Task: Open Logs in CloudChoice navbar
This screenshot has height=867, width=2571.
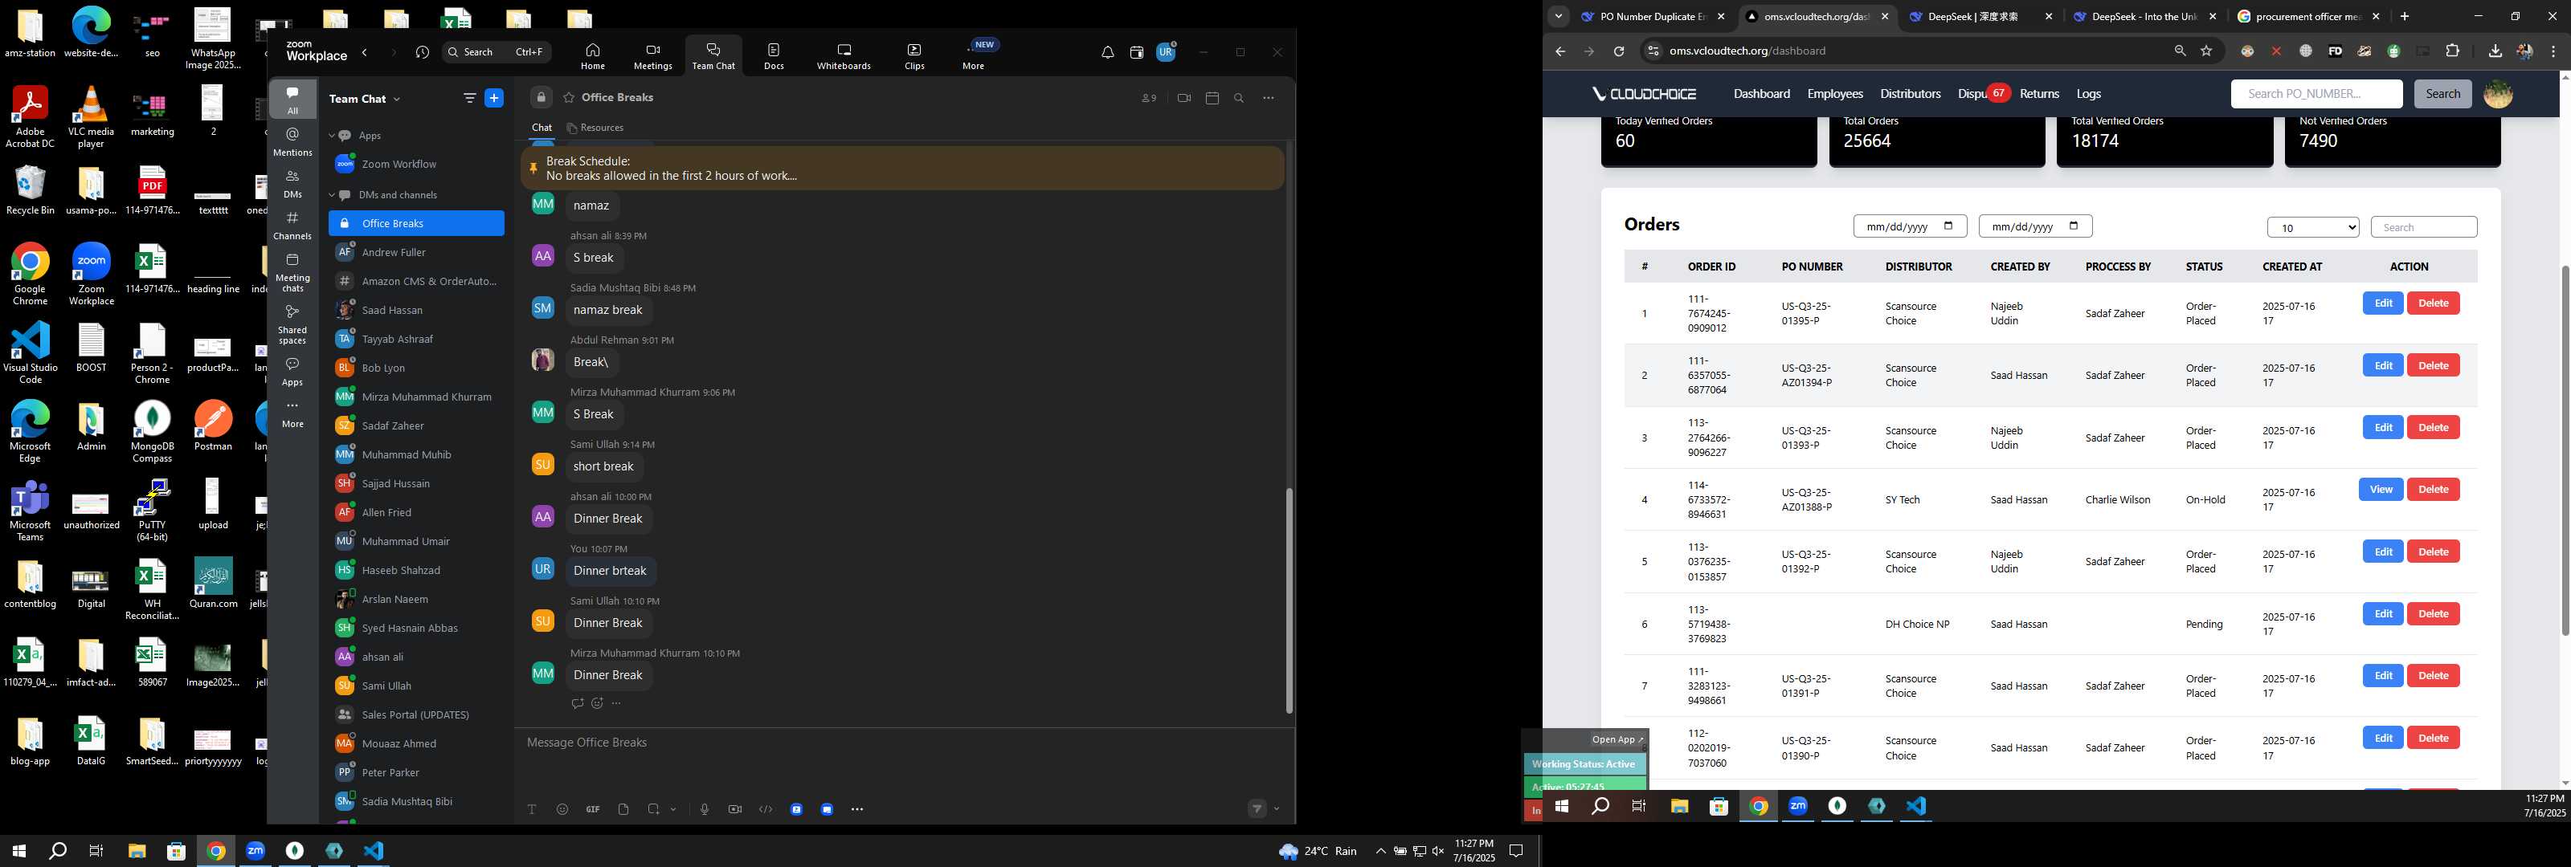Action: (x=2089, y=94)
